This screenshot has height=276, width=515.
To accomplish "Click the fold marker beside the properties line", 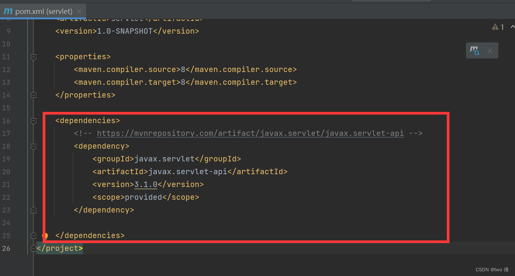I will (x=33, y=57).
